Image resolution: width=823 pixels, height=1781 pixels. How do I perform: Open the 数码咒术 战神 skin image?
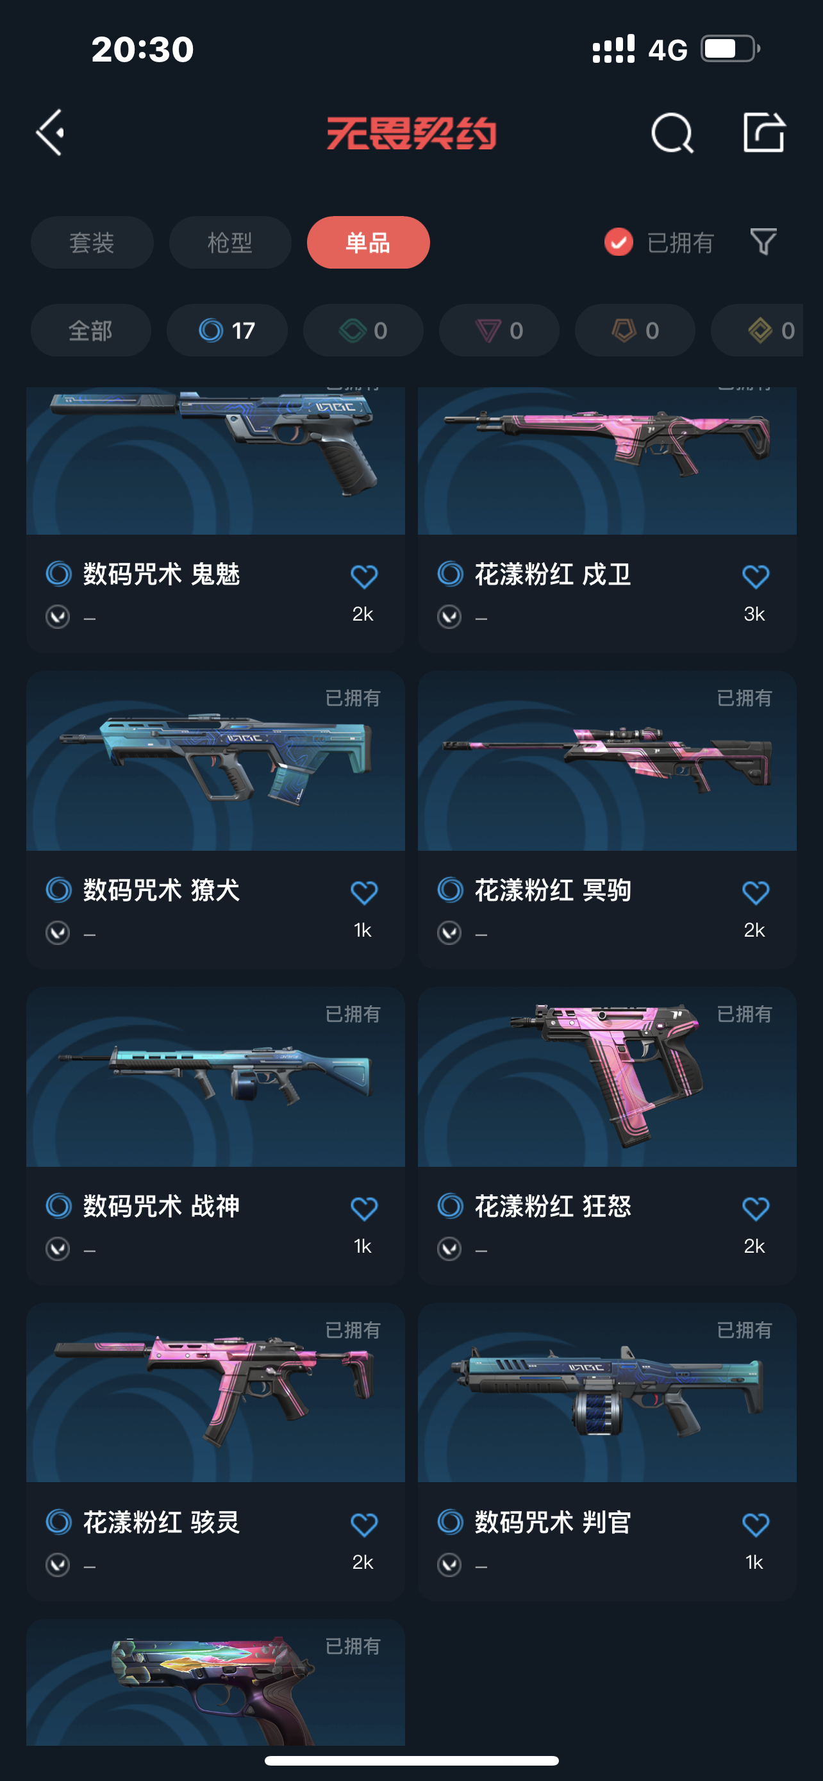215,1076
